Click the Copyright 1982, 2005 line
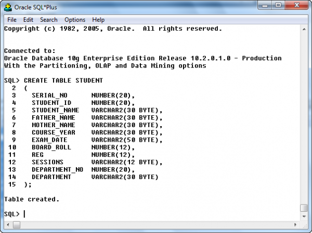Viewport: 312px width, 233px height. [113, 29]
